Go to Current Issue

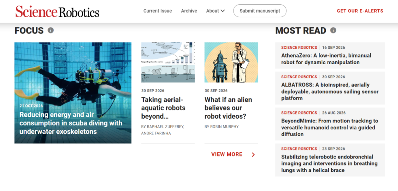[x=158, y=11]
